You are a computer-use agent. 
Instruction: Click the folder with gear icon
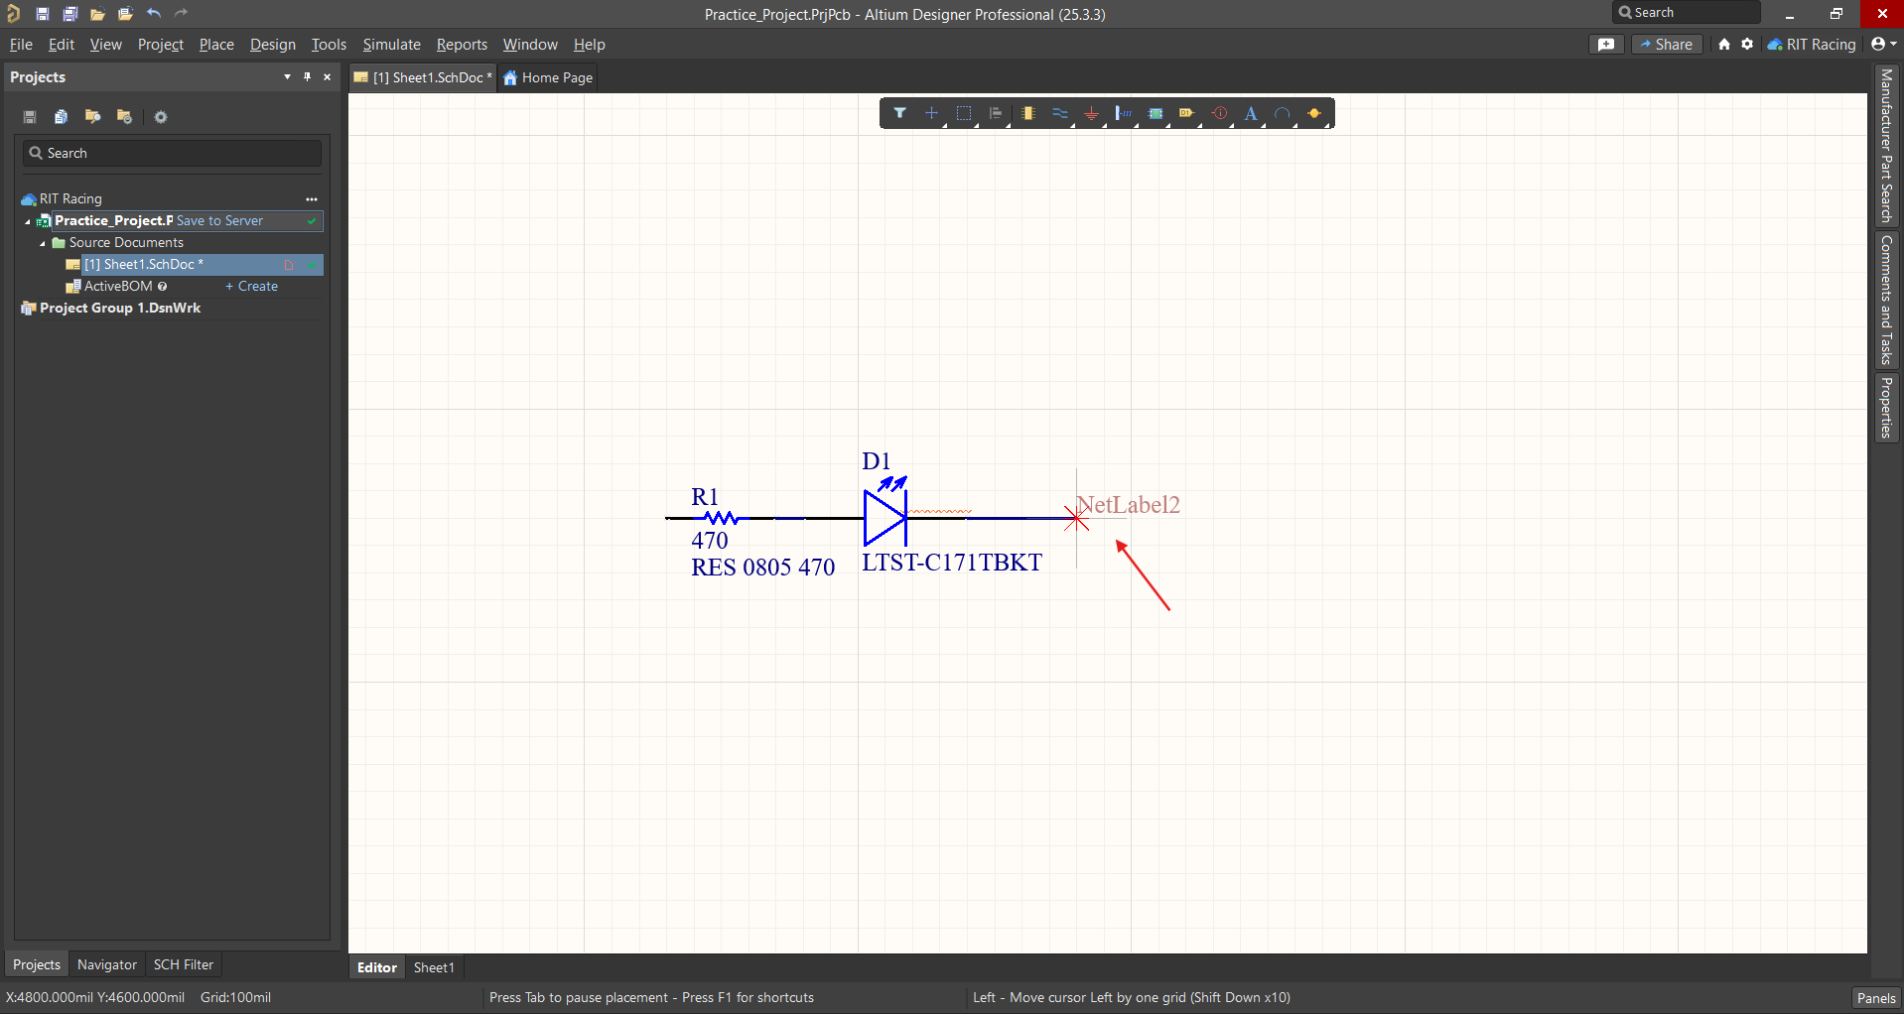click(124, 117)
